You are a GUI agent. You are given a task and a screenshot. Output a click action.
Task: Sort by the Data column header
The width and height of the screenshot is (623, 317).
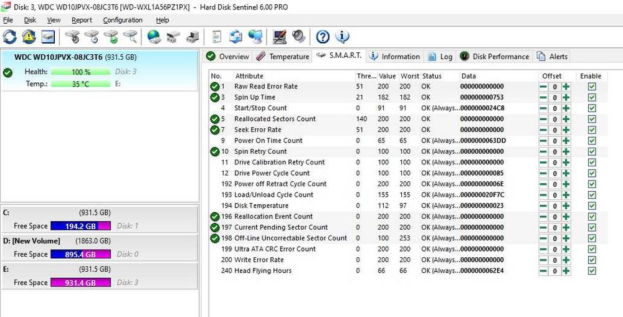pyautogui.click(x=499, y=76)
